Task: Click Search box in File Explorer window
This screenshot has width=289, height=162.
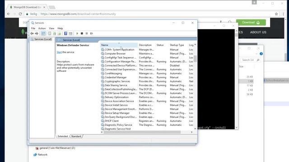Action: (x=251, y=60)
